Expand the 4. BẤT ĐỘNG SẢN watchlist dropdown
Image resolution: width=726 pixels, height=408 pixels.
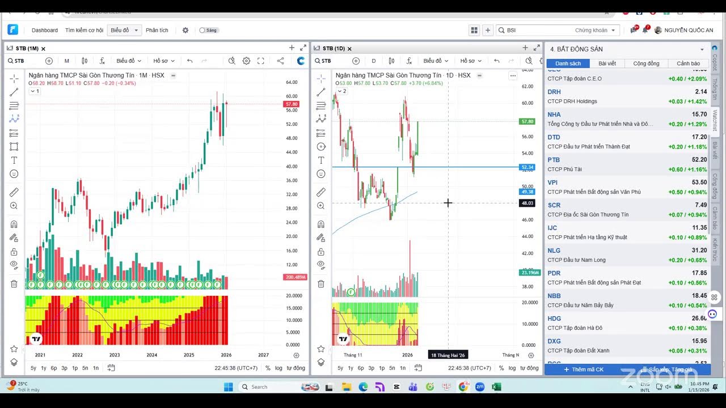702,49
